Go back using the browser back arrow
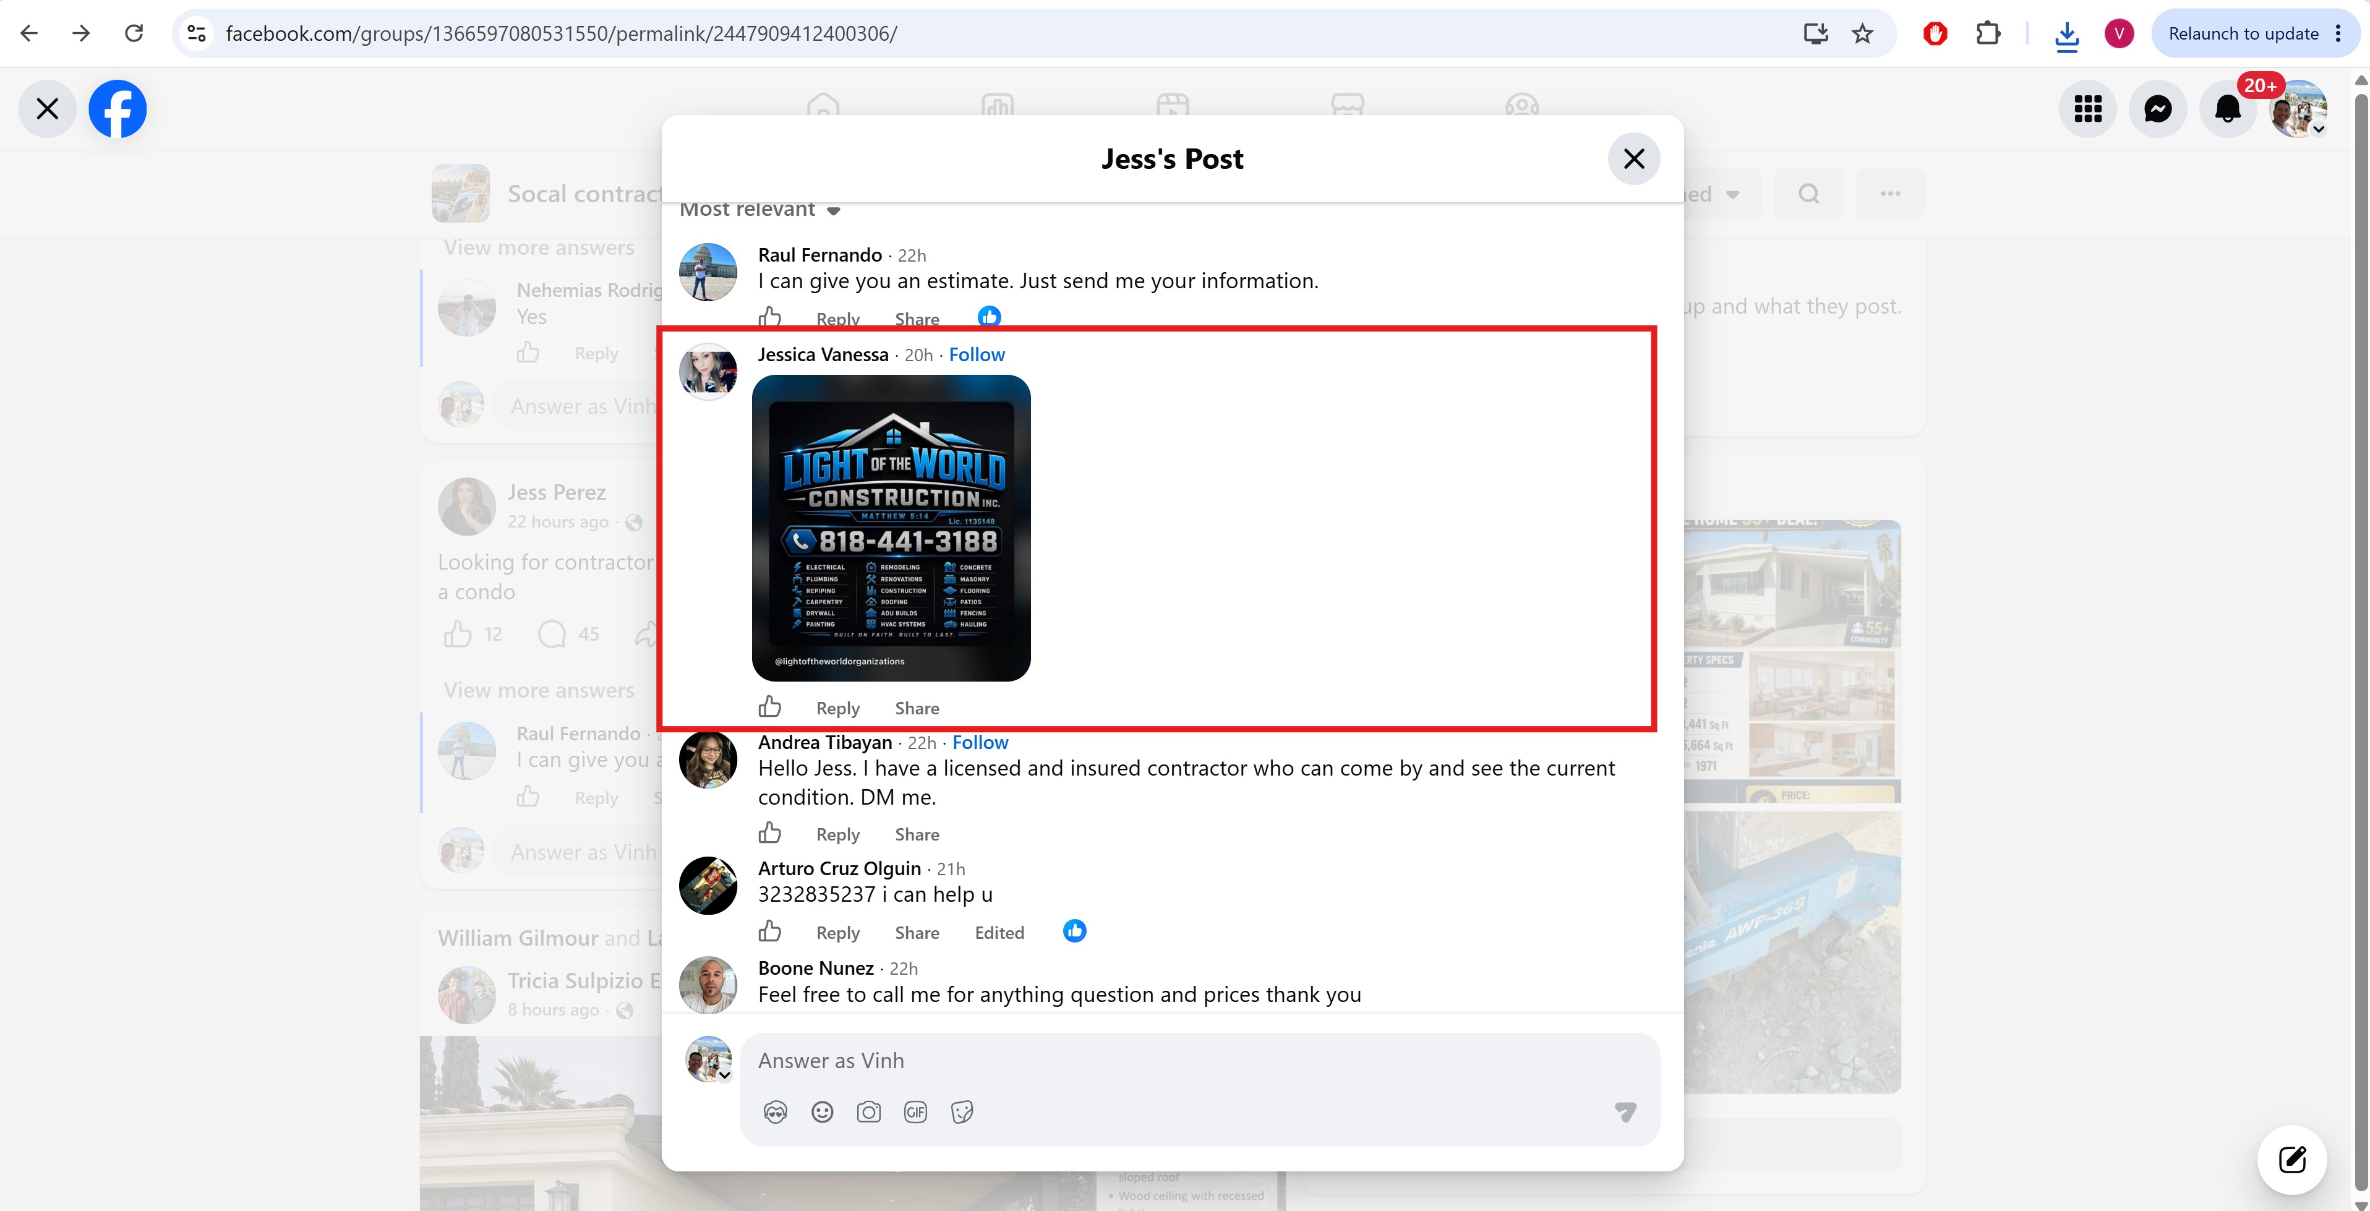 [30, 34]
